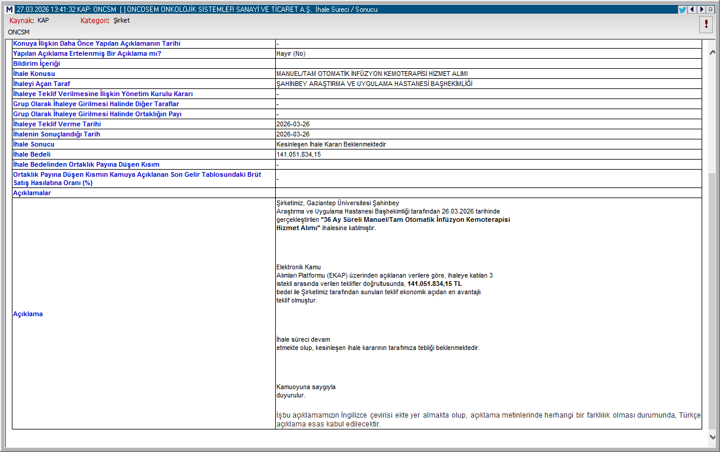Click the M application icon in title bar
The height and width of the screenshot is (452, 720).
[9, 9]
